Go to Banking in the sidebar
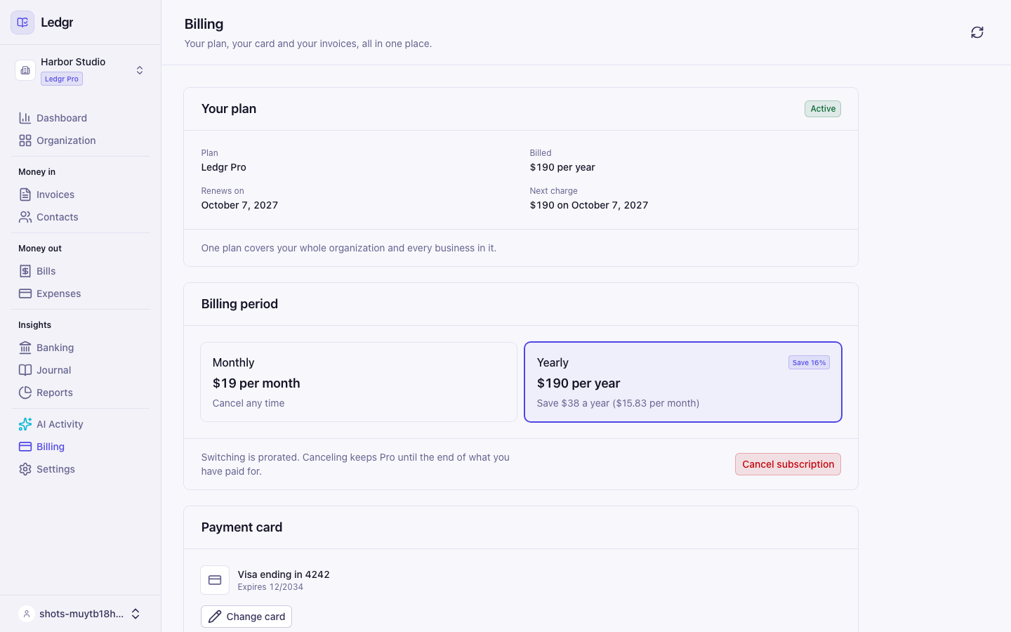The width and height of the screenshot is (1011, 632). point(81,348)
